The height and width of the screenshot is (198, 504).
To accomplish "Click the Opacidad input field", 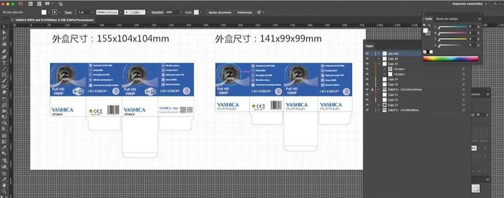I will pos(172,11).
